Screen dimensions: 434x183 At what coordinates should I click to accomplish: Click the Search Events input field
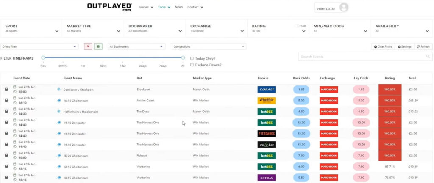(365, 56)
